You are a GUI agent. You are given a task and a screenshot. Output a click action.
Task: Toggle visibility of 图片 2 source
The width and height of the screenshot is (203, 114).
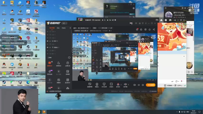pyautogui.click(x=47, y=54)
